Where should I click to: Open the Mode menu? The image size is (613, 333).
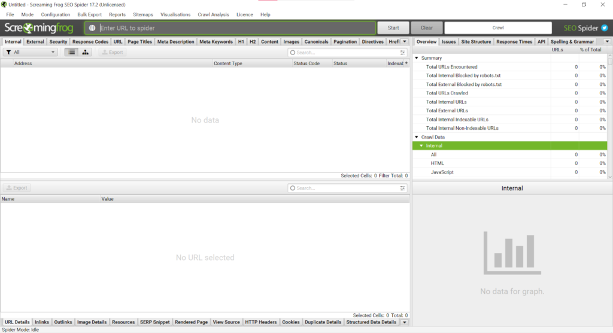[28, 14]
